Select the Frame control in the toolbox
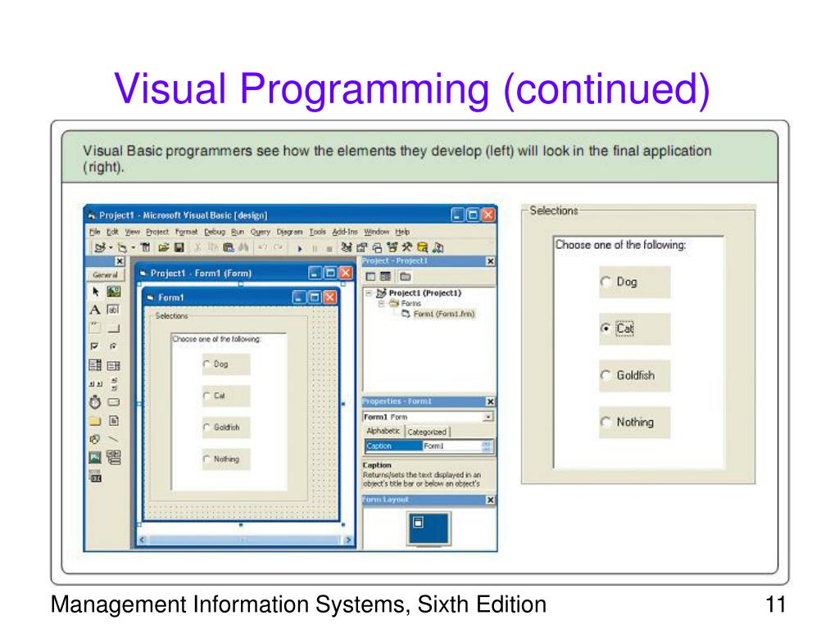The image size is (839, 629). [x=95, y=328]
